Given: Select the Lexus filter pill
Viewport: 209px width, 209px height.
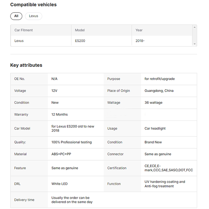Looking at the screenshot, I should pos(33,16).
